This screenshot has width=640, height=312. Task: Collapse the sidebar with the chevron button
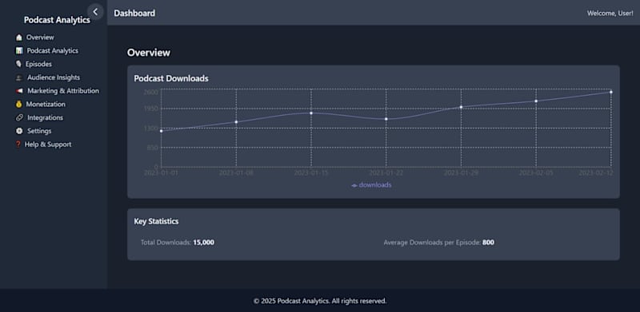pyautogui.click(x=95, y=12)
